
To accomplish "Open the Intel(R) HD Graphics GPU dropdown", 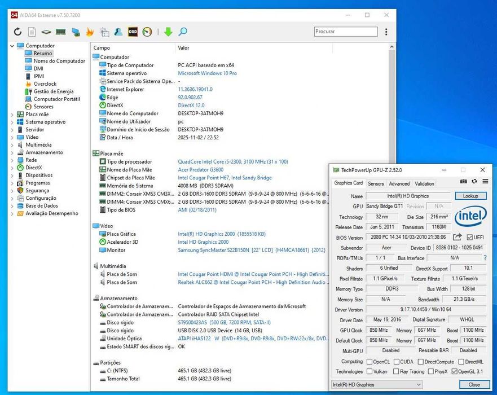I will coord(377,384).
